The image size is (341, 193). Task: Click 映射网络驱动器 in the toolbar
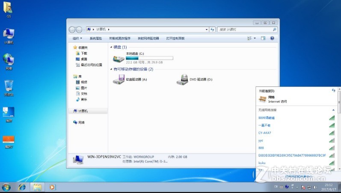pyautogui.click(x=148, y=38)
